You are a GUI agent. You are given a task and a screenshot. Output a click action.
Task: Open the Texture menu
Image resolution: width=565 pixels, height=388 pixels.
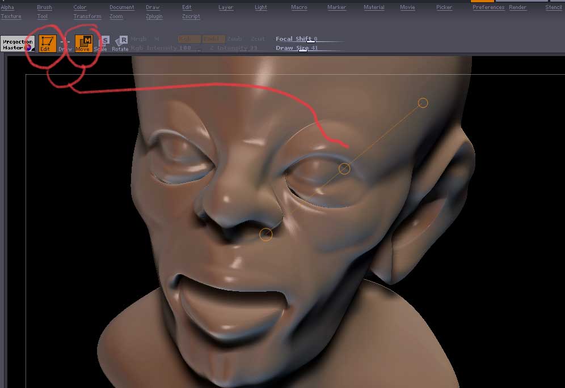click(x=11, y=16)
